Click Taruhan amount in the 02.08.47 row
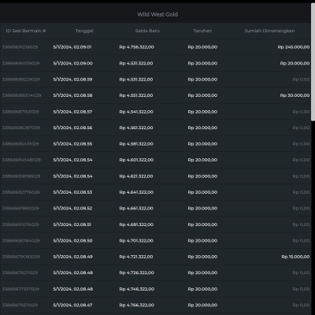Image resolution: width=315 pixels, height=315 pixels. coord(202,305)
